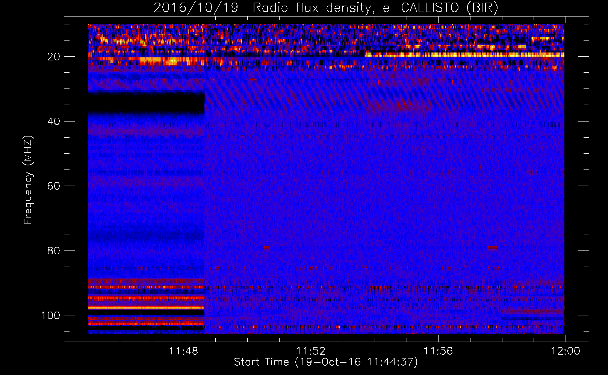Click the 40 frequency tick label
608x375 pixels.
click(54, 121)
